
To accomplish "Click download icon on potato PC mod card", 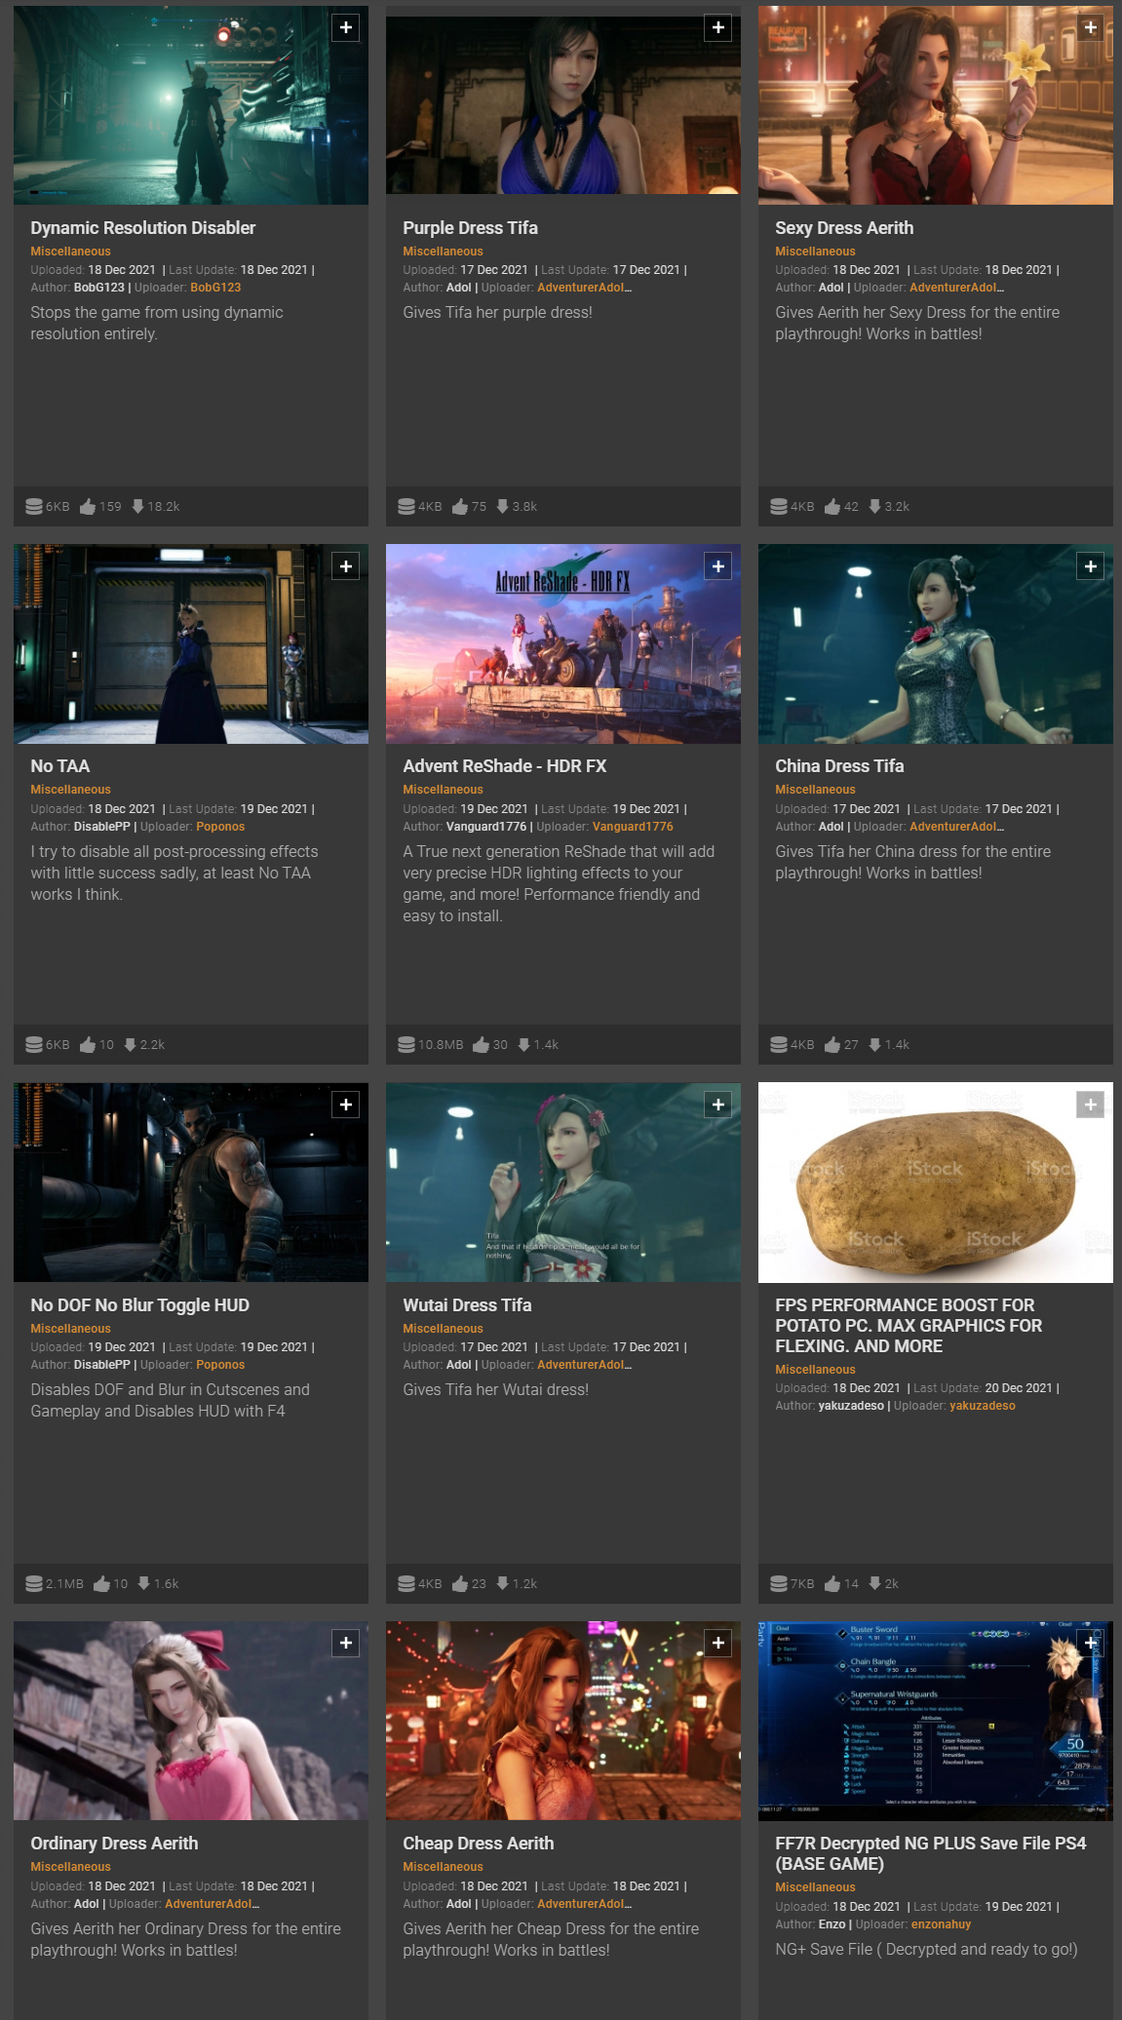I will 874,1584.
